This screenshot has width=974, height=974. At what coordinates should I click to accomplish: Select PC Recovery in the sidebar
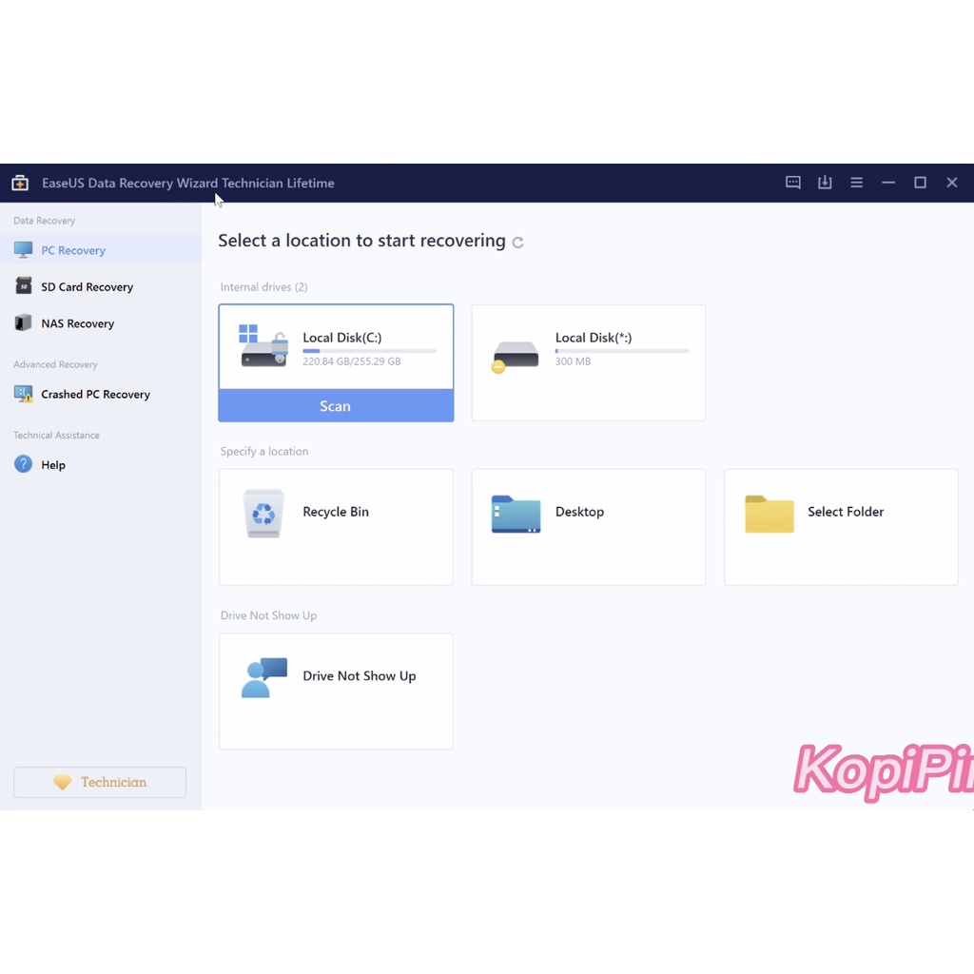101,250
